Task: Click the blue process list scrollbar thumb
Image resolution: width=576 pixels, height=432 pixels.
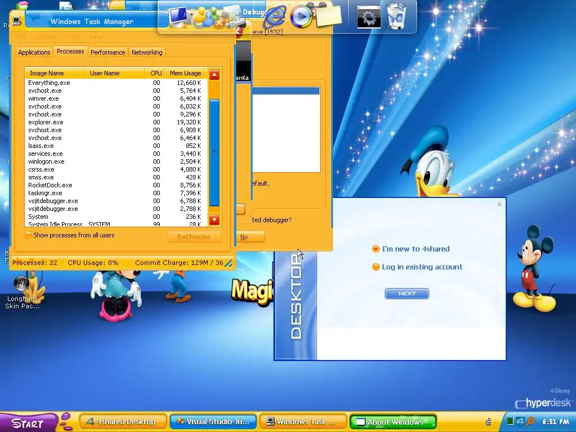Action: click(x=214, y=152)
